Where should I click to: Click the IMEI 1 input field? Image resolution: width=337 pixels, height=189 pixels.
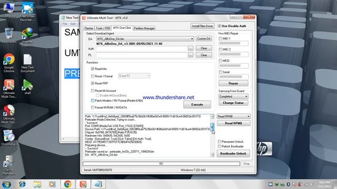click(233, 43)
